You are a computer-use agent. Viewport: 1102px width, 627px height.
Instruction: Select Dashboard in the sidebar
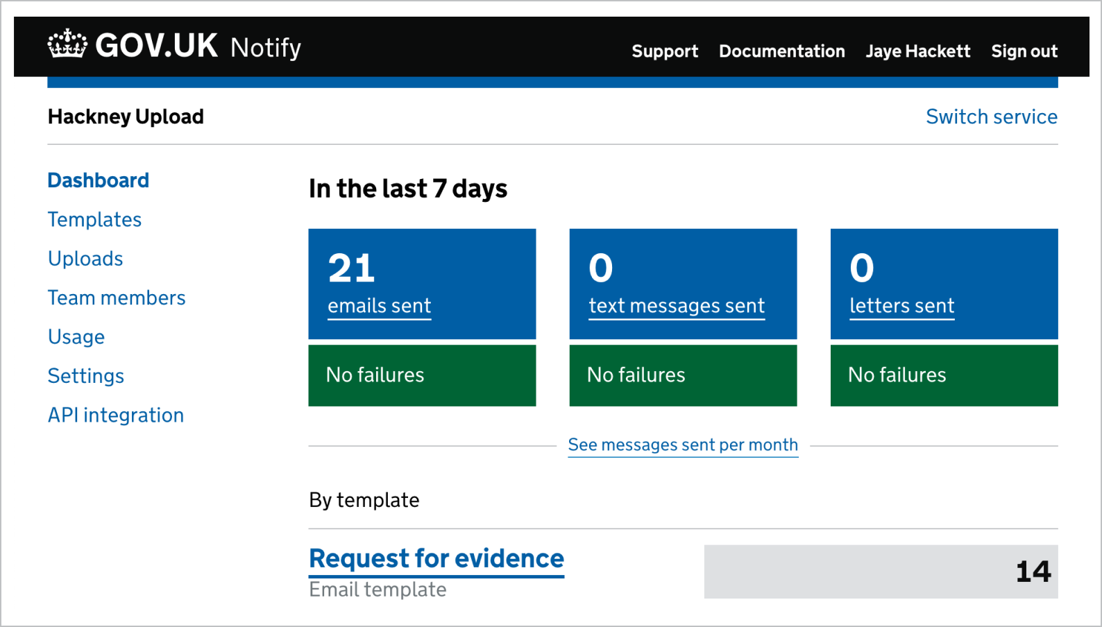pos(99,180)
